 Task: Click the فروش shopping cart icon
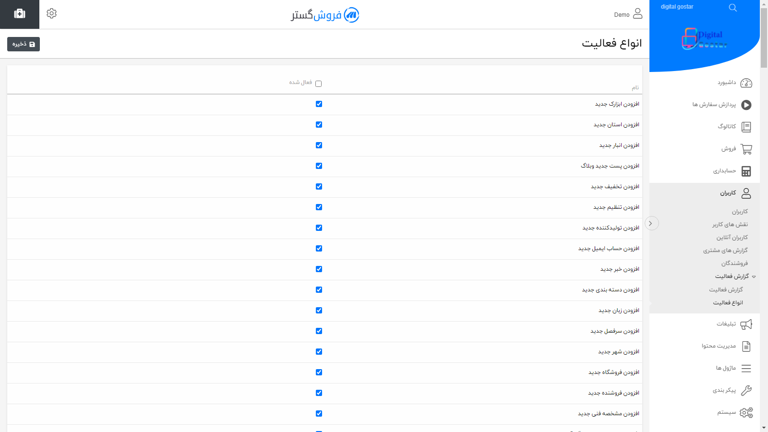tap(746, 149)
